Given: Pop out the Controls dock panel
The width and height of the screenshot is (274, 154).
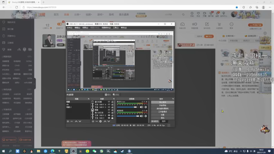Looking at the screenshot, I should 173,99.
